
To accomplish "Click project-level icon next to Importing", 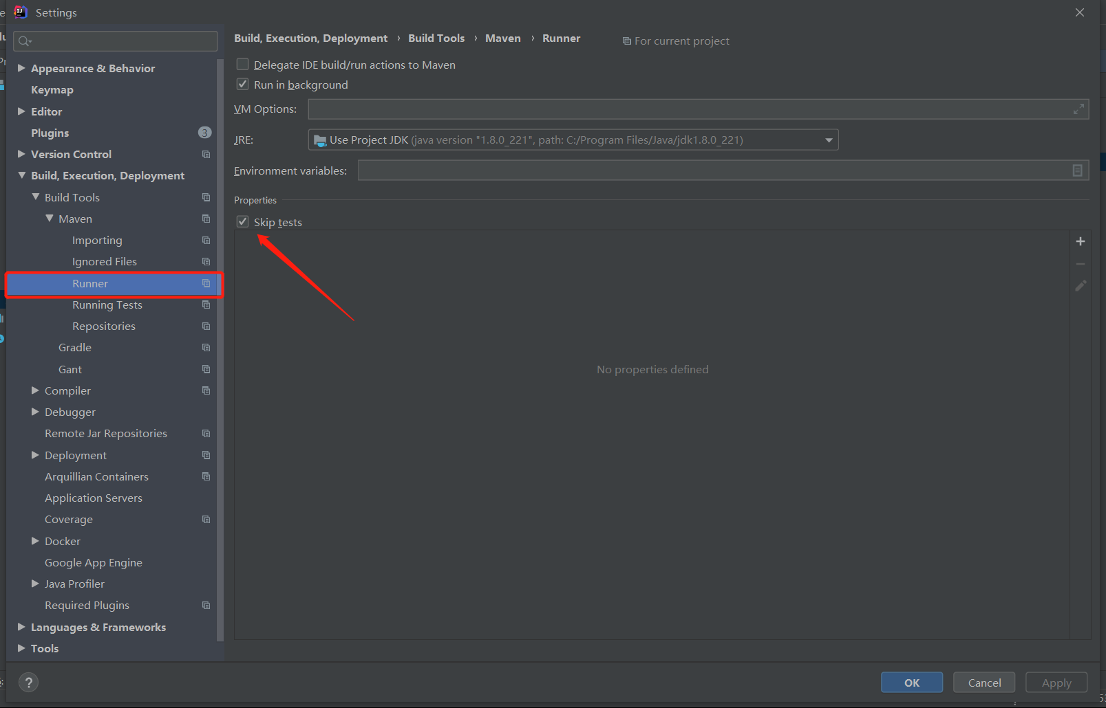I will [x=206, y=241].
